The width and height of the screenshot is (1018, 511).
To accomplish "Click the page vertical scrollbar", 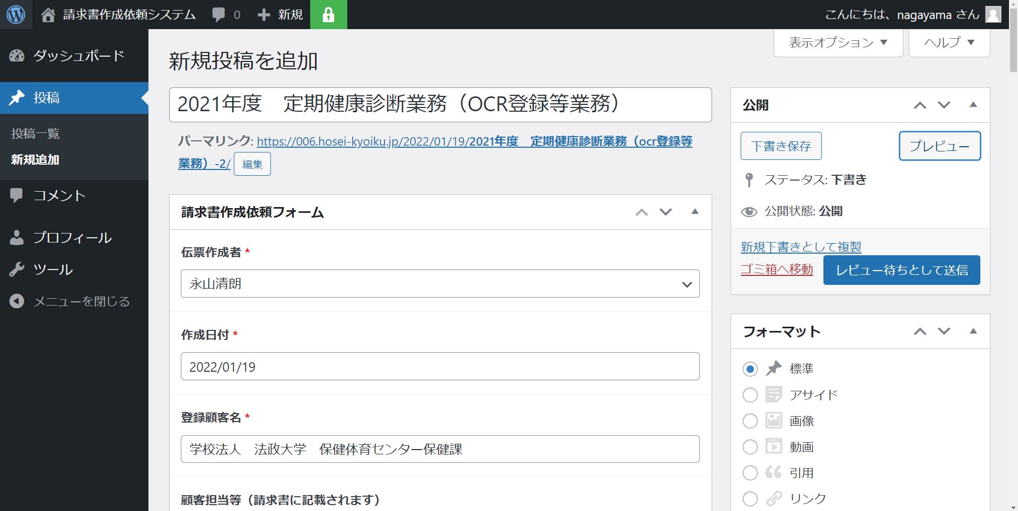I will pos(1013,212).
